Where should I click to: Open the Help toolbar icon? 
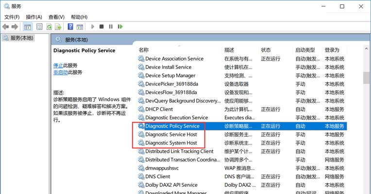(x=70, y=27)
